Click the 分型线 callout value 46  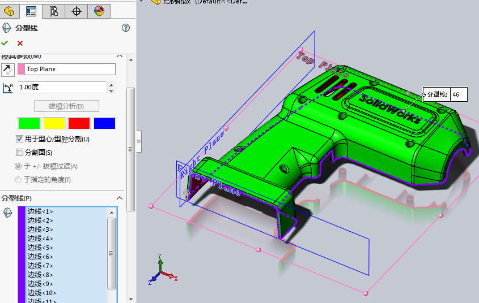(x=459, y=94)
